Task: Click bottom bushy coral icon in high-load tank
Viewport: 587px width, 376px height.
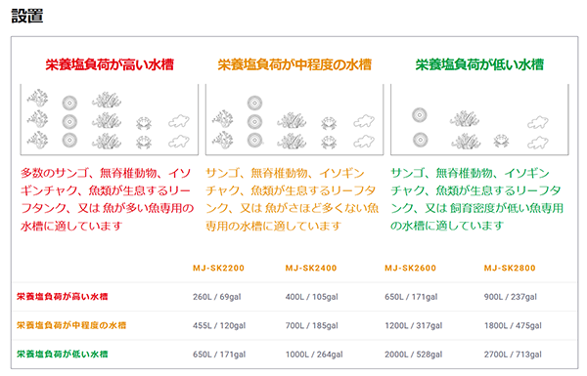Action: coord(107,141)
